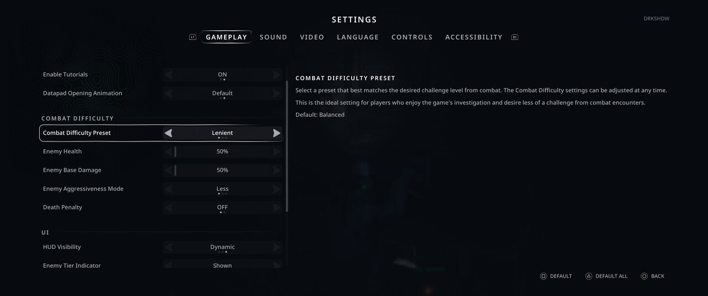Click the L1 bumper icon beside Gameplay
The height and width of the screenshot is (296, 708).
[192, 38]
